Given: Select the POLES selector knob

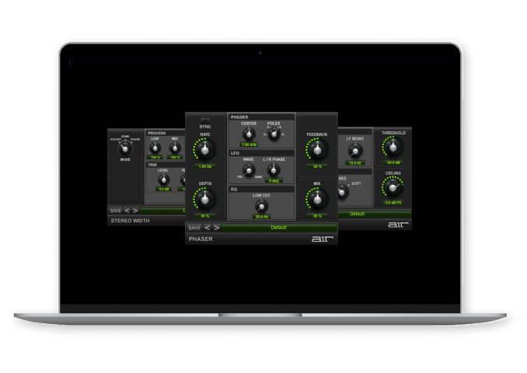Looking at the screenshot, I should (x=274, y=134).
